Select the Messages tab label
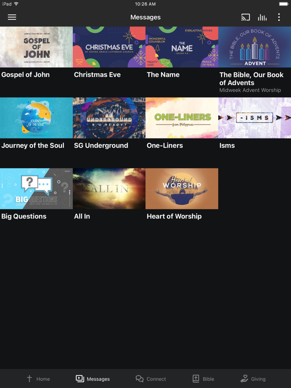 (x=98, y=379)
